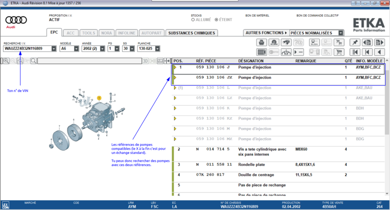Click the double shopping carts icon

(339, 42)
